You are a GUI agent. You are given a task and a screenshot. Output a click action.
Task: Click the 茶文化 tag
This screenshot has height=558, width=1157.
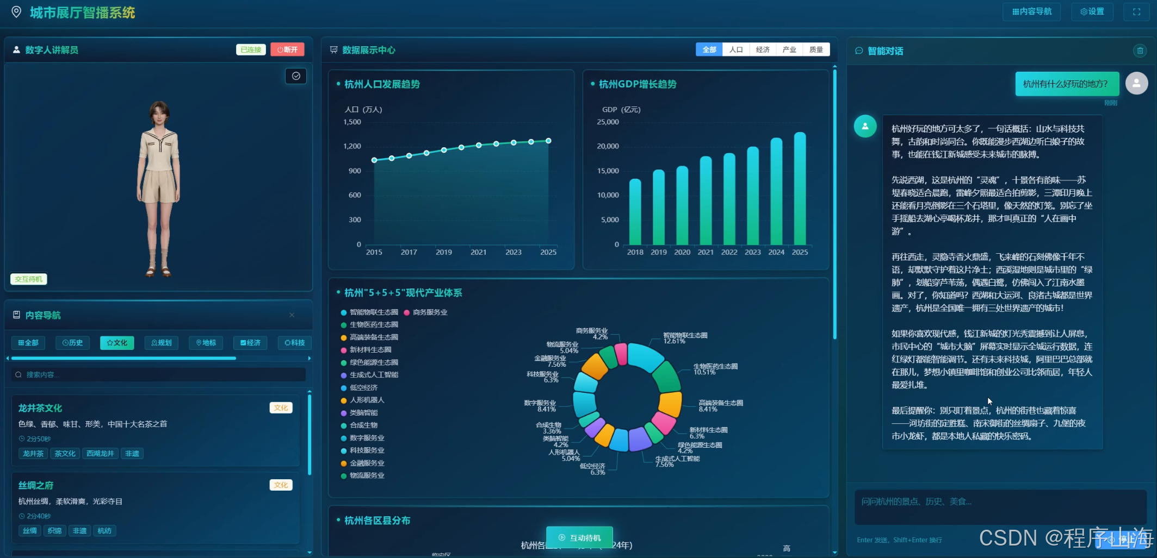[65, 453]
